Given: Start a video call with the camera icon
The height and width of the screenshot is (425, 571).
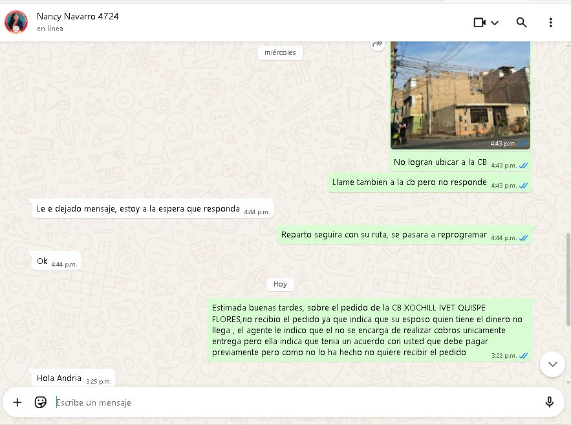Looking at the screenshot, I should [x=480, y=23].
